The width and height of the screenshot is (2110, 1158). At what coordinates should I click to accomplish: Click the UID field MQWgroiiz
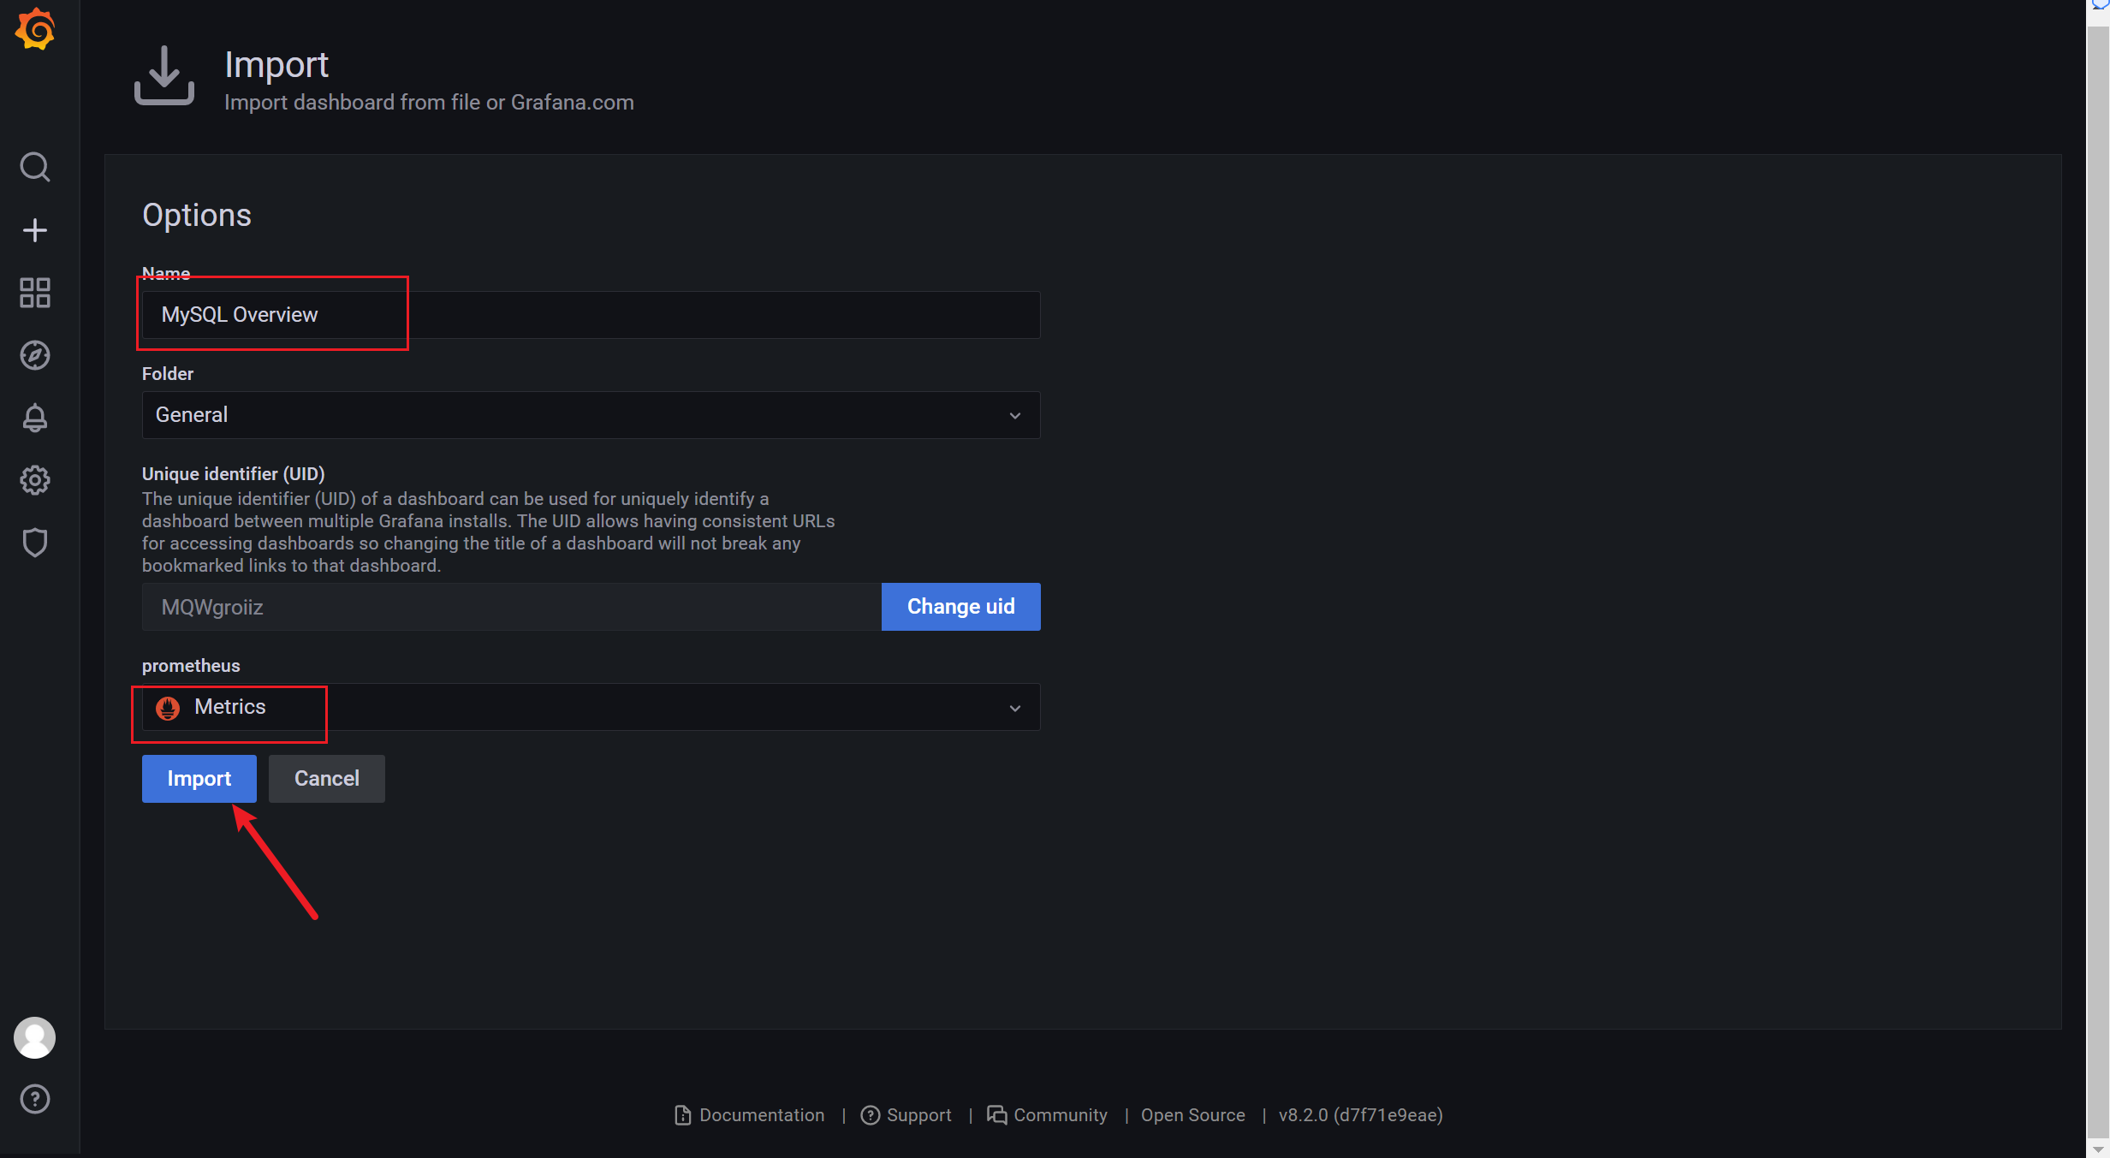coord(512,607)
